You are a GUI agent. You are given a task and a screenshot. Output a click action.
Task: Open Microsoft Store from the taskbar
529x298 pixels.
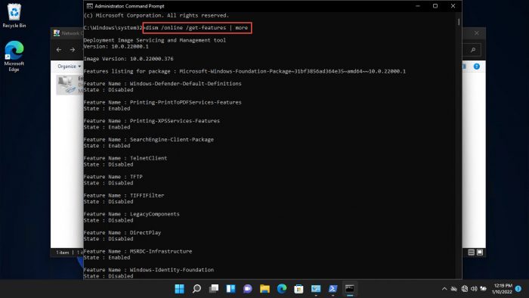point(299,289)
